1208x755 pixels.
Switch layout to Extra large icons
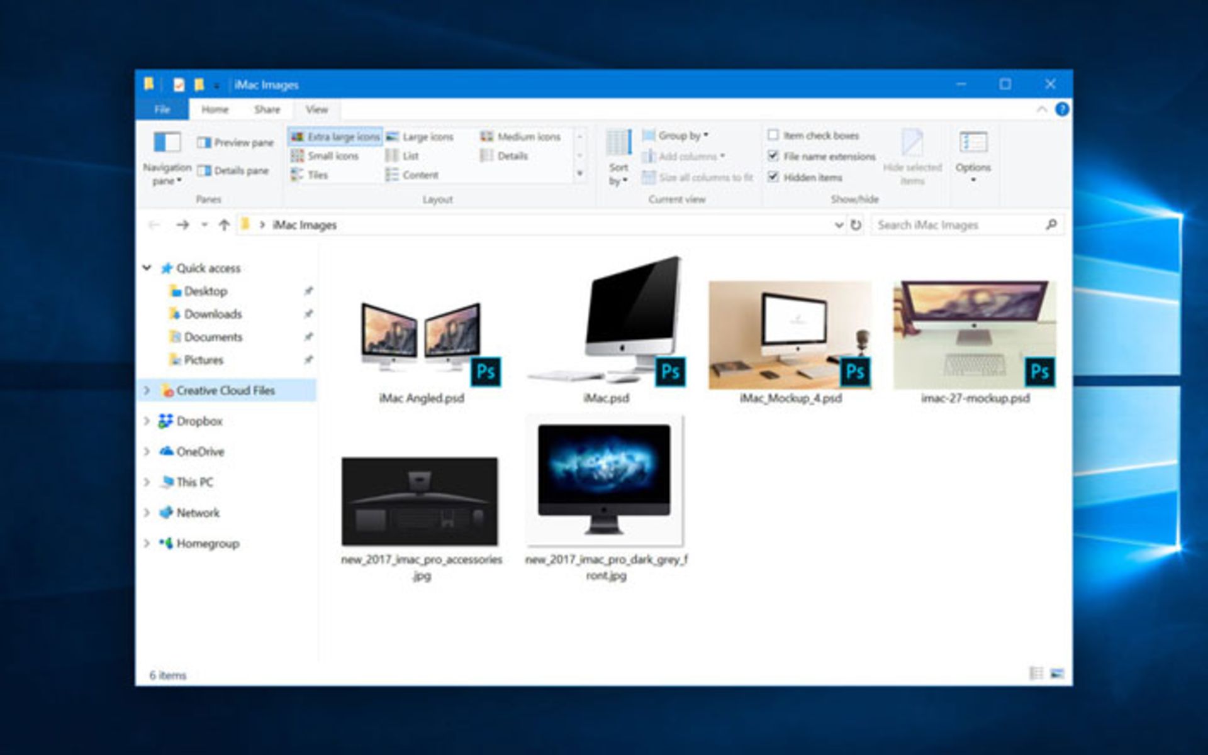tap(335, 136)
